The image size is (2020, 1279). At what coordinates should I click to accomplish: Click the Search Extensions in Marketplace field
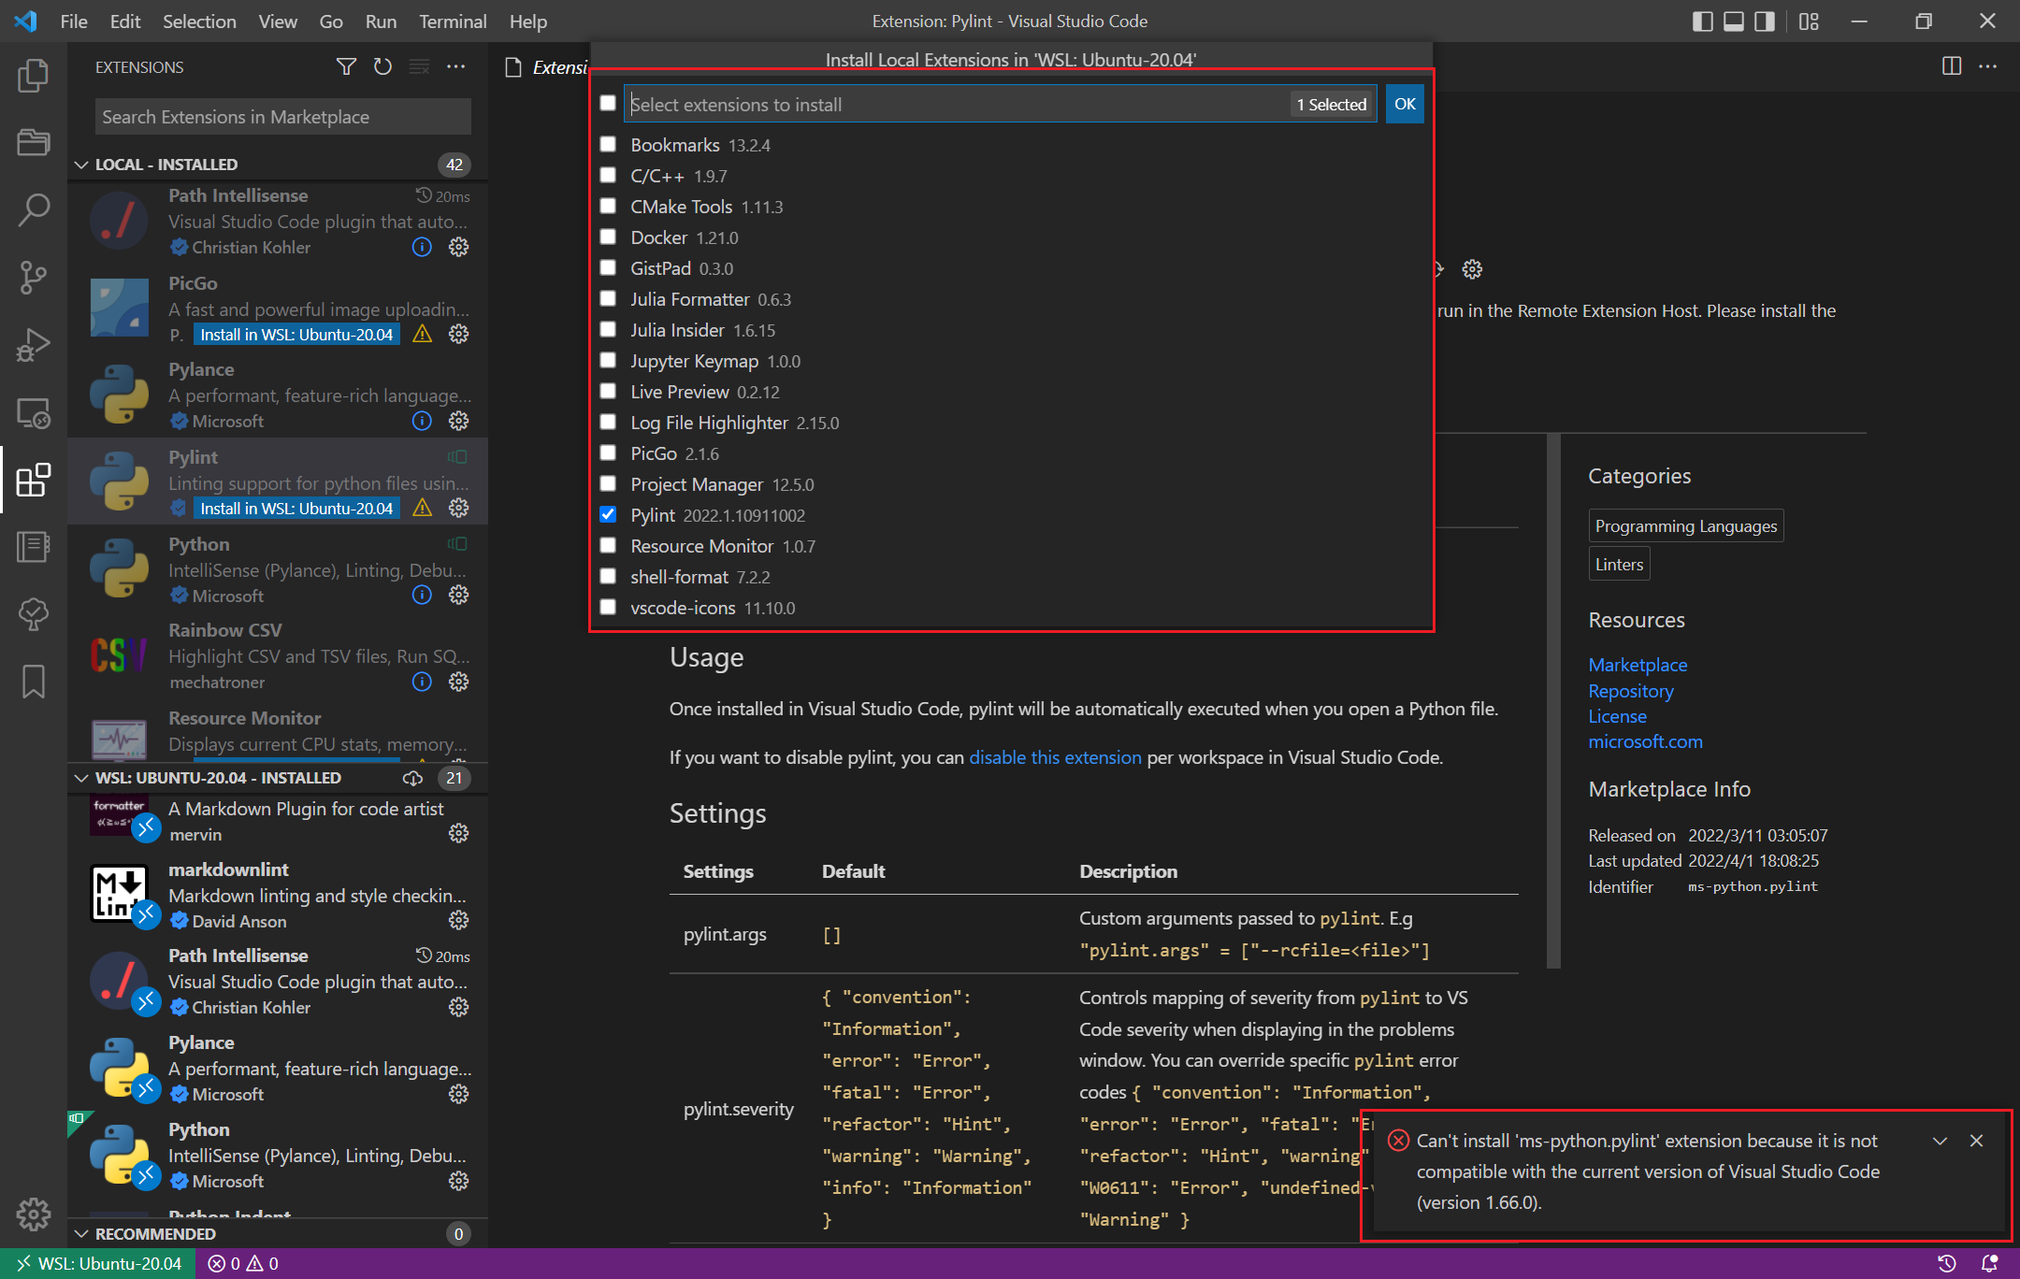(x=282, y=117)
